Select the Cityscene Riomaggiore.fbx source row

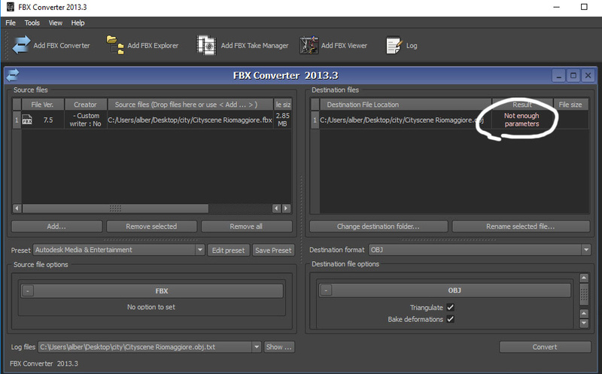click(x=190, y=120)
